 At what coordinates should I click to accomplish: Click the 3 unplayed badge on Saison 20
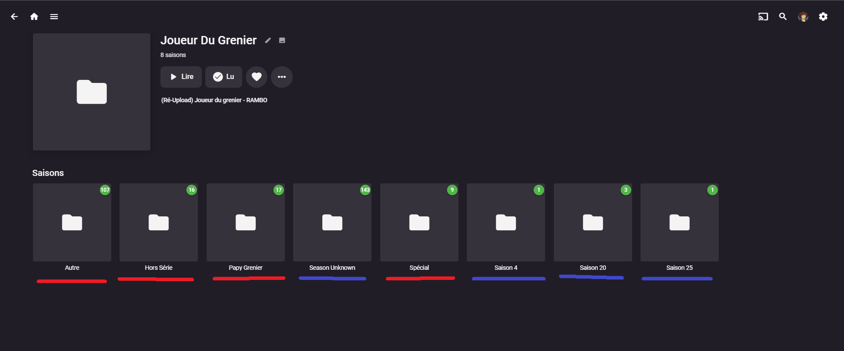coord(626,190)
